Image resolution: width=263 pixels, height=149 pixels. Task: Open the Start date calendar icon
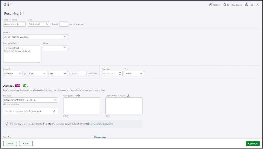120,73
